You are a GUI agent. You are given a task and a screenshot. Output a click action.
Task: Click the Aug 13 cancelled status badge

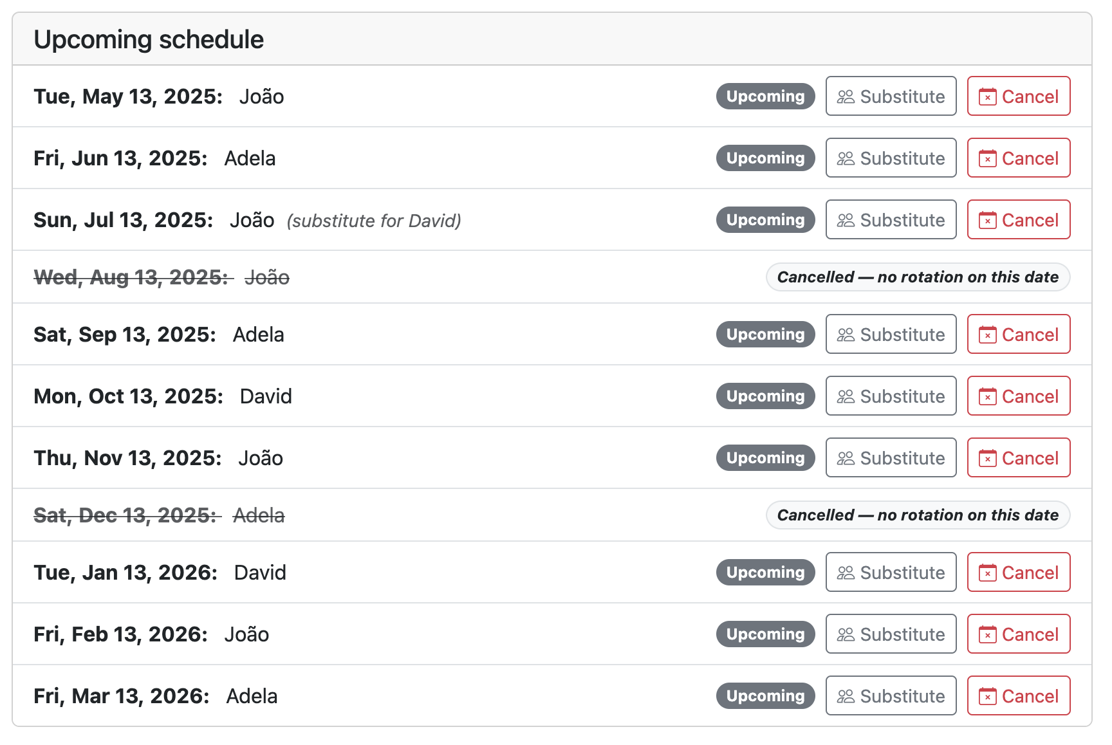918,277
